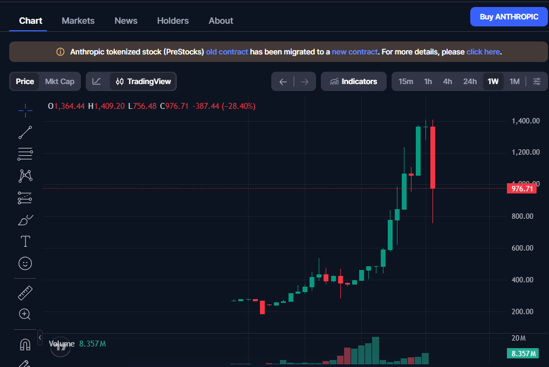
Task: Switch to simple line chart view
Action: [x=97, y=81]
